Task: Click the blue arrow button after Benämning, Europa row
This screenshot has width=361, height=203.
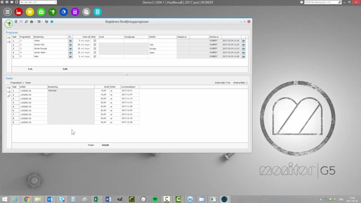Action: coord(71,48)
